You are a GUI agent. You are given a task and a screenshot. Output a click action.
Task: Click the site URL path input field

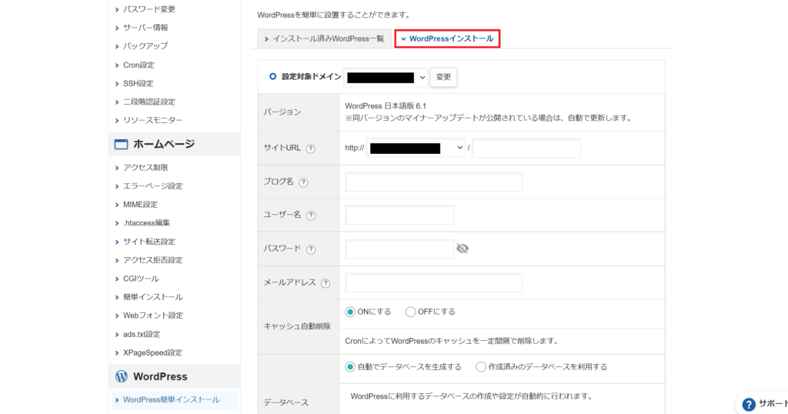(x=526, y=149)
